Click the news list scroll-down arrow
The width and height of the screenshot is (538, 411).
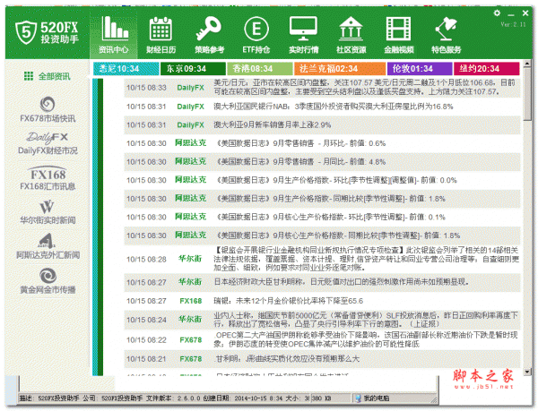coord(527,372)
